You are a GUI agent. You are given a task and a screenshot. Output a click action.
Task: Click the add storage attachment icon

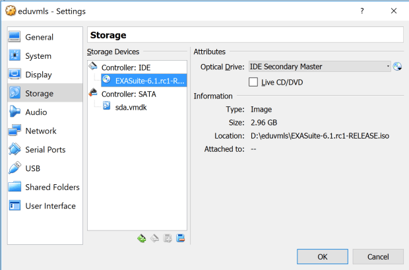[168, 238]
